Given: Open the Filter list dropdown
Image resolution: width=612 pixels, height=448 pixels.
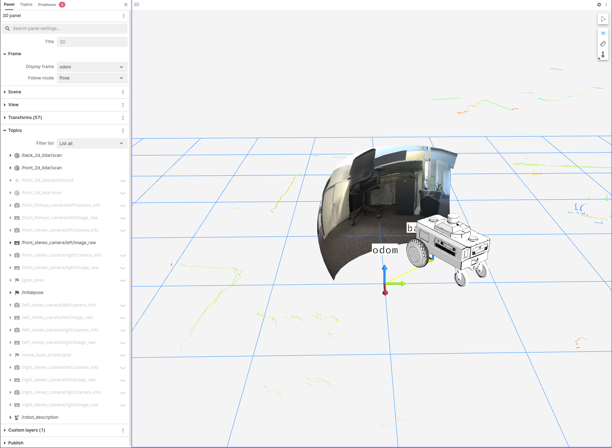Looking at the screenshot, I should (x=92, y=144).
